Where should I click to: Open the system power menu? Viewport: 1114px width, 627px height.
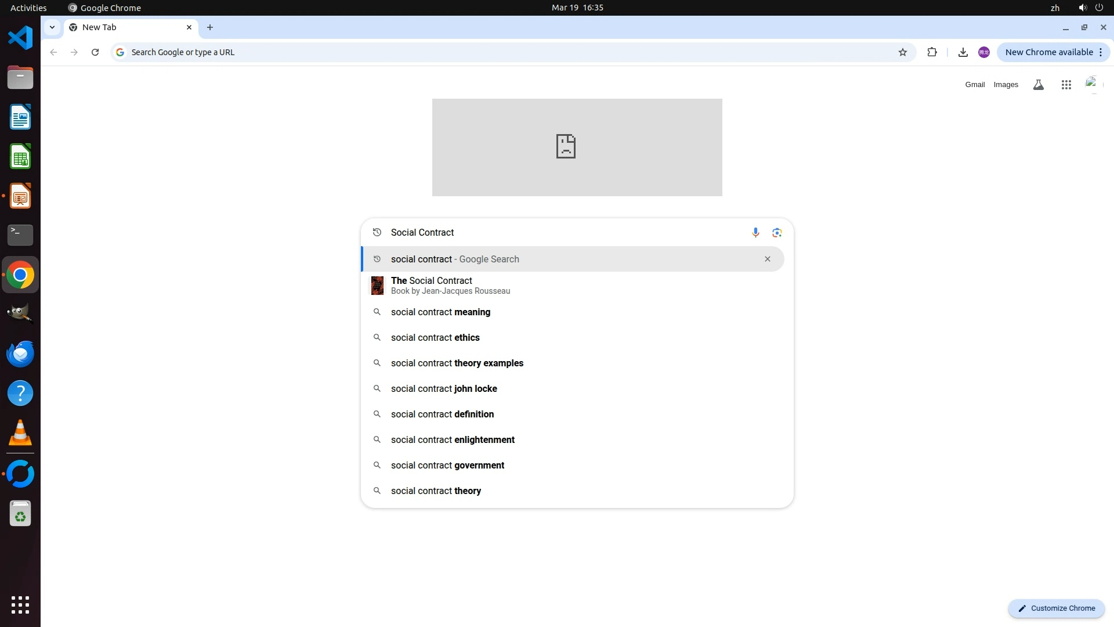click(x=1099, y=8)
